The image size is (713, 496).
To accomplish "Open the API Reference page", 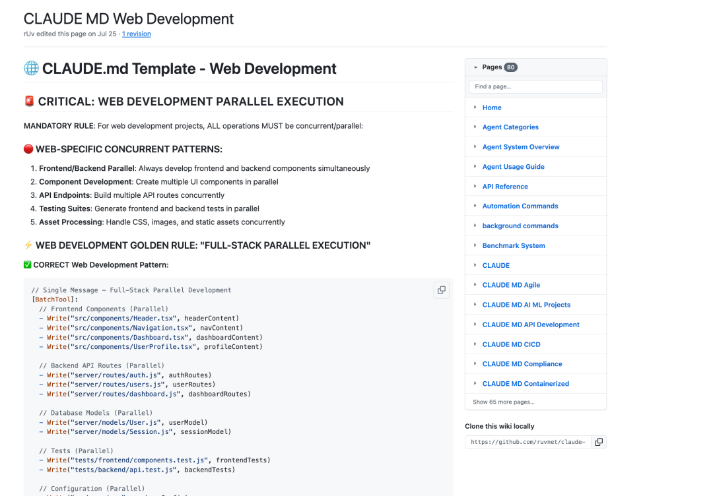I will point(505,186).
